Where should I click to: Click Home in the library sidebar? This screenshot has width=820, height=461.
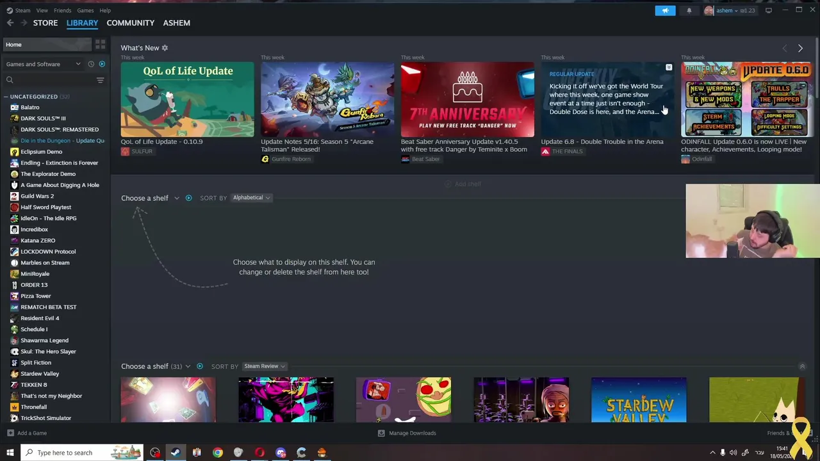46,45
